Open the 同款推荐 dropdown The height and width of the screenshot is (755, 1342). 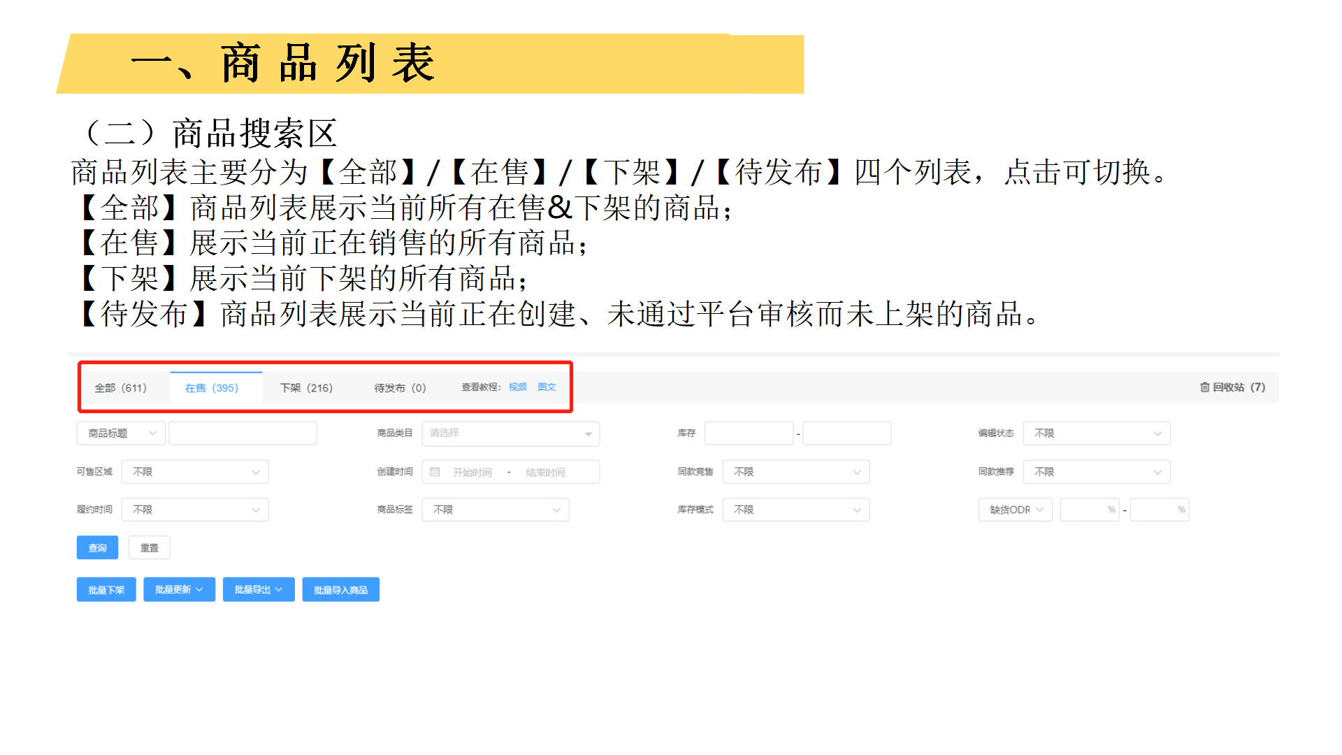[1096, 471]
